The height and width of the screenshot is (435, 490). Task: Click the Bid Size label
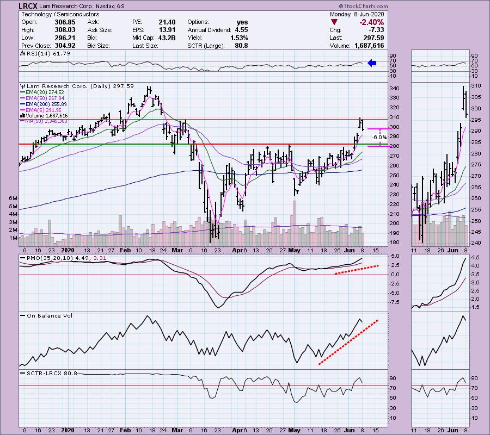99,46
